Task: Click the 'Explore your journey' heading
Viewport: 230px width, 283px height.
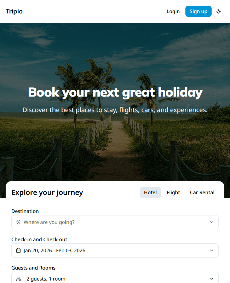Action: (x=47, y=192)
